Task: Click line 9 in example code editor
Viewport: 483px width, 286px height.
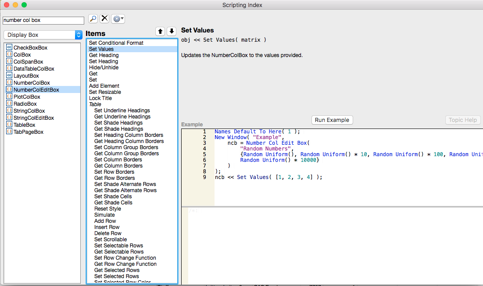Action: coord(268,177)
